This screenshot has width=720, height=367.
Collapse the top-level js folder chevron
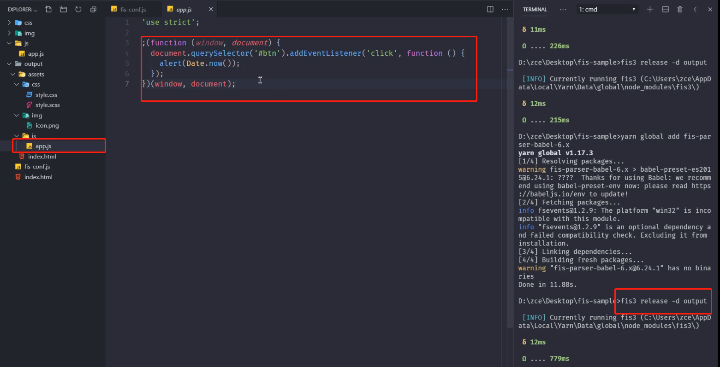click(x=9, y=43)
